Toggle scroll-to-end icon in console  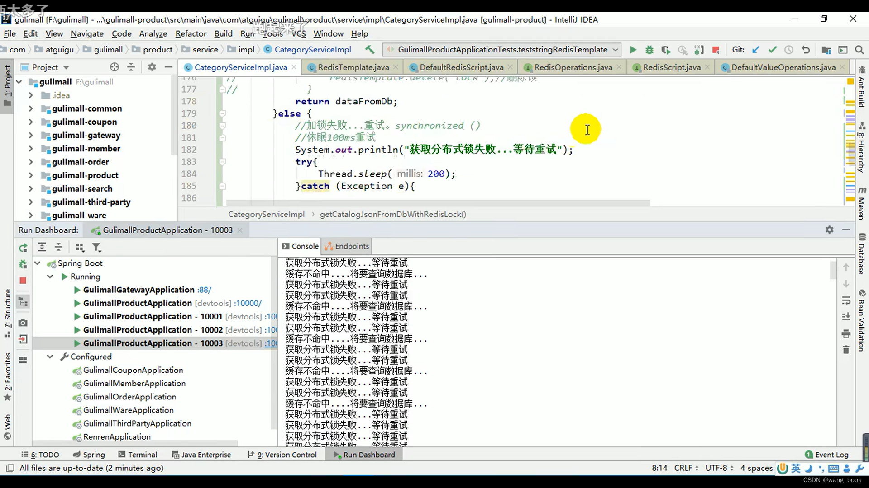(x=846, y=317)
